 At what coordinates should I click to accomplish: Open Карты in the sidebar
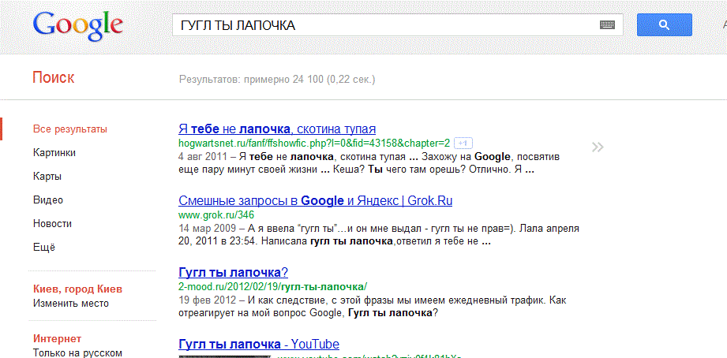[x=47, y=177]
